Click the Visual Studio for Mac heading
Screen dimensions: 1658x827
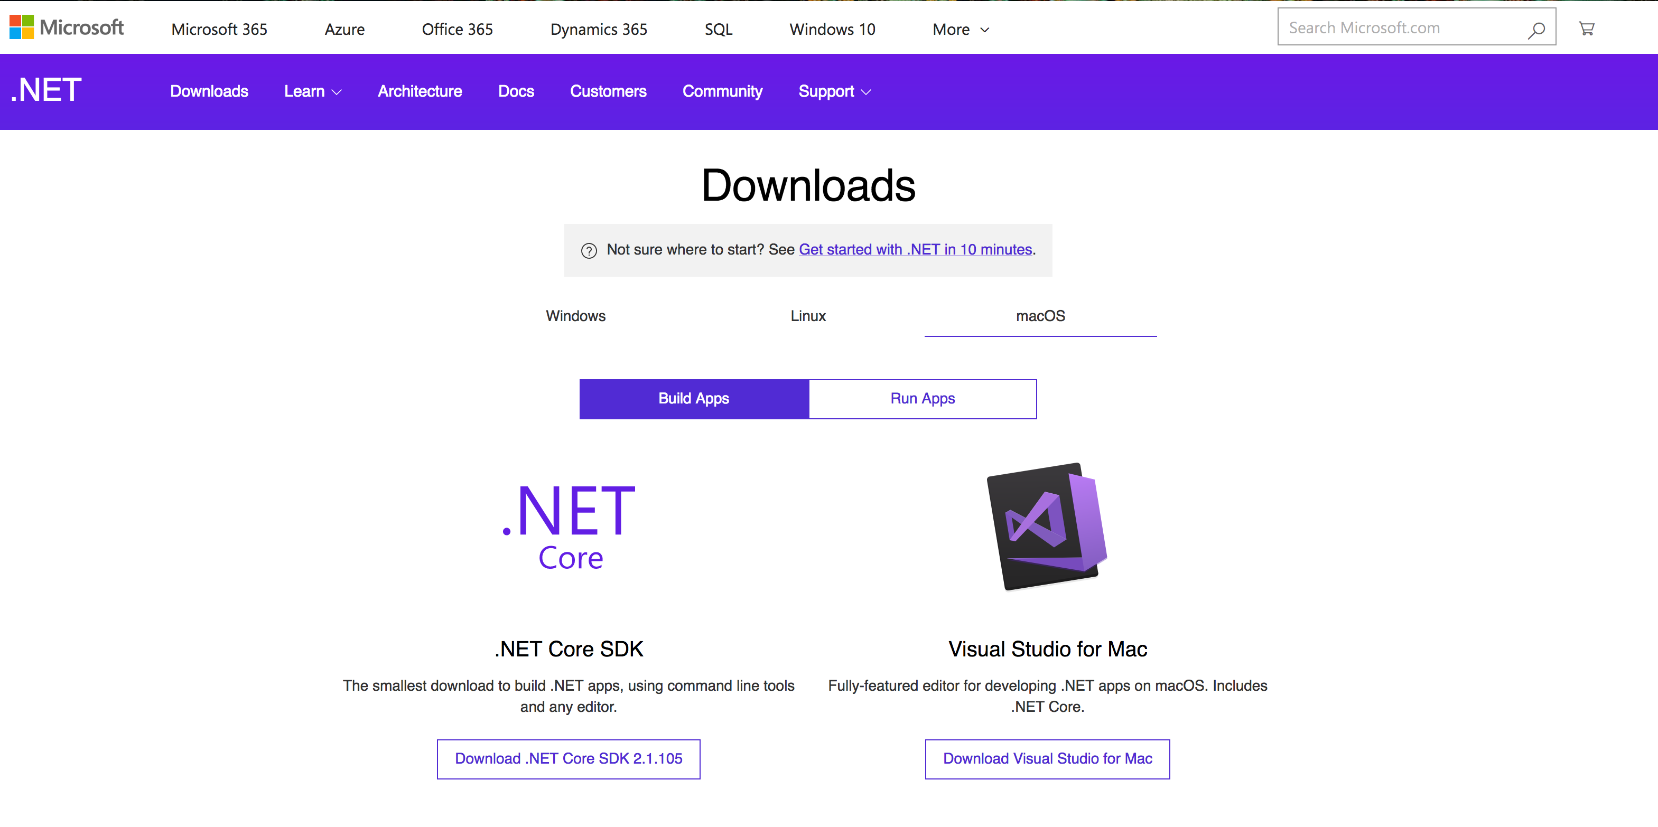coord(1047,650)
